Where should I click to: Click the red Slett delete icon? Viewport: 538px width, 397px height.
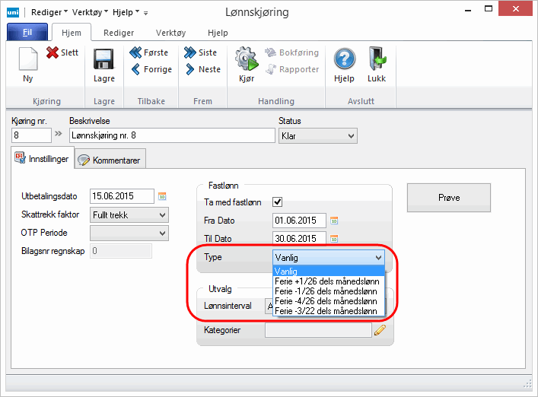[x=53, y=52]
